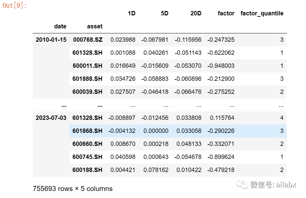Click 5D value 0.000000
The width and height of the screenshot is (306, 198).
click(156, 131)
